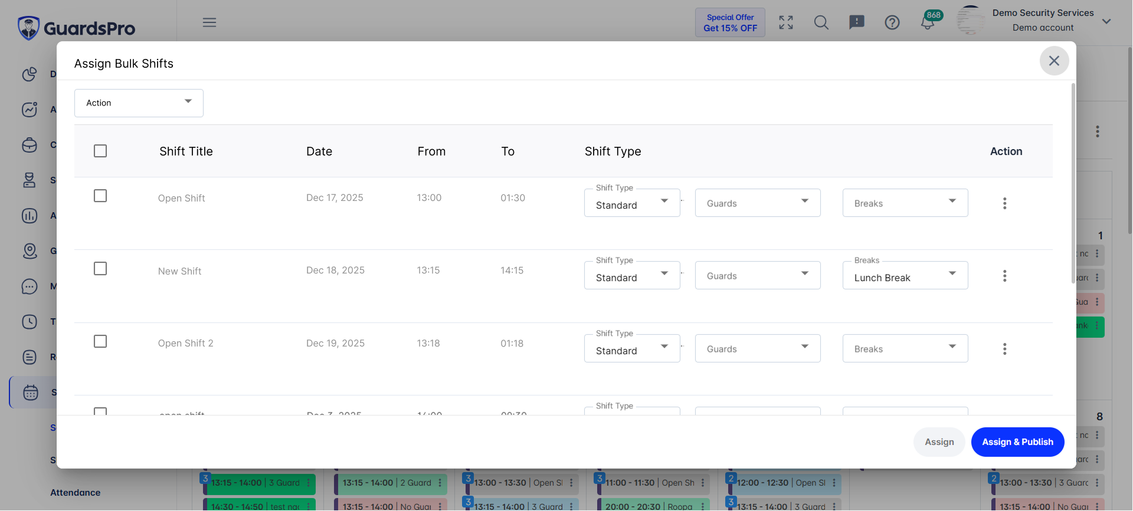Open three-dot menu for Open Shift 2
Image resolution: width=1133 pixels, height=511 pixels.
point(1004,349)
